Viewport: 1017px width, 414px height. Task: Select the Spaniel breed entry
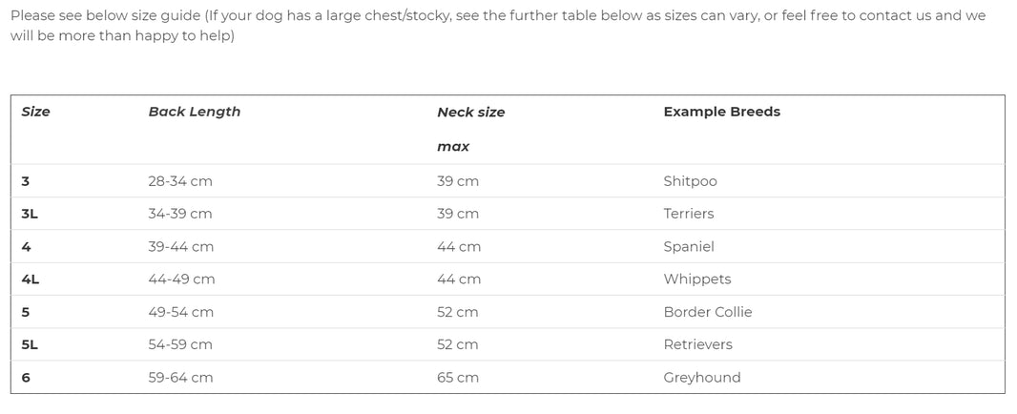(x=688, y=246)
